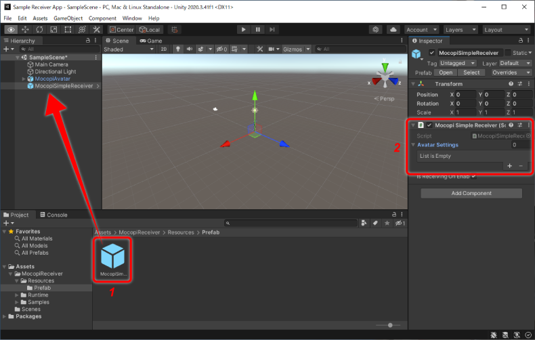Enable the Static checkbox in the Inspector

pos(508,53)
